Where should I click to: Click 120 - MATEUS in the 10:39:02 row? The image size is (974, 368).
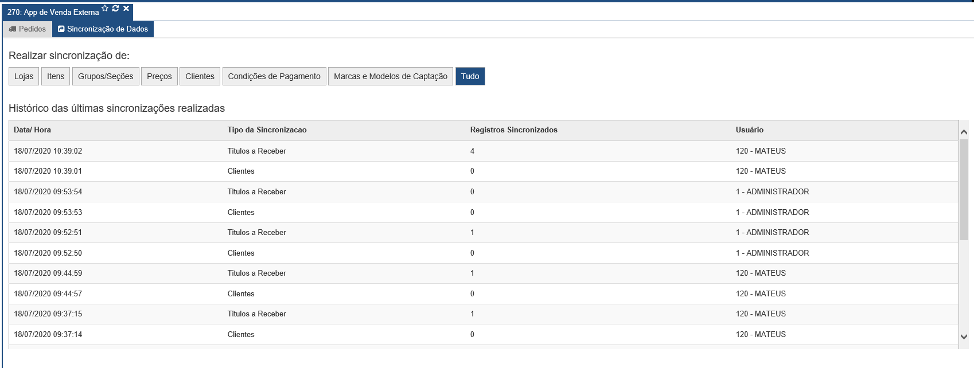761,151
